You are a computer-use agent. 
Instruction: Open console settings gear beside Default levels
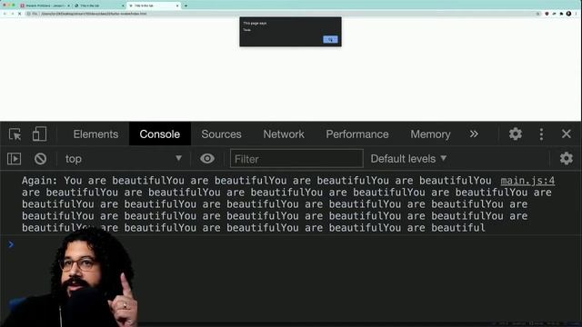tap(566, 159)
